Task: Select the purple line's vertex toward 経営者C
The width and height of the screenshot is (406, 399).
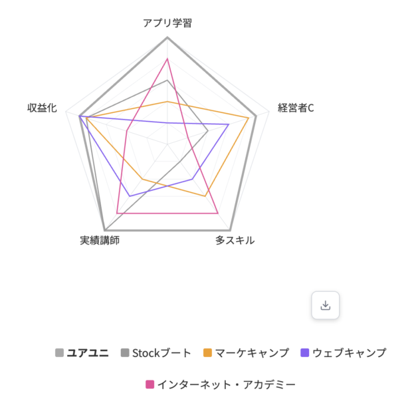Action: [229, 124]
